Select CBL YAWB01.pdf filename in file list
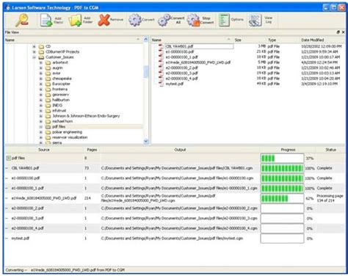Screen dimensions: 348x276 [179, 46]
